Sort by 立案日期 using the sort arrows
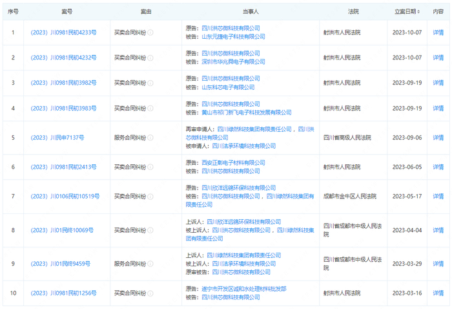The width and height of the screenshot is (452, 309). pos(418,12)
